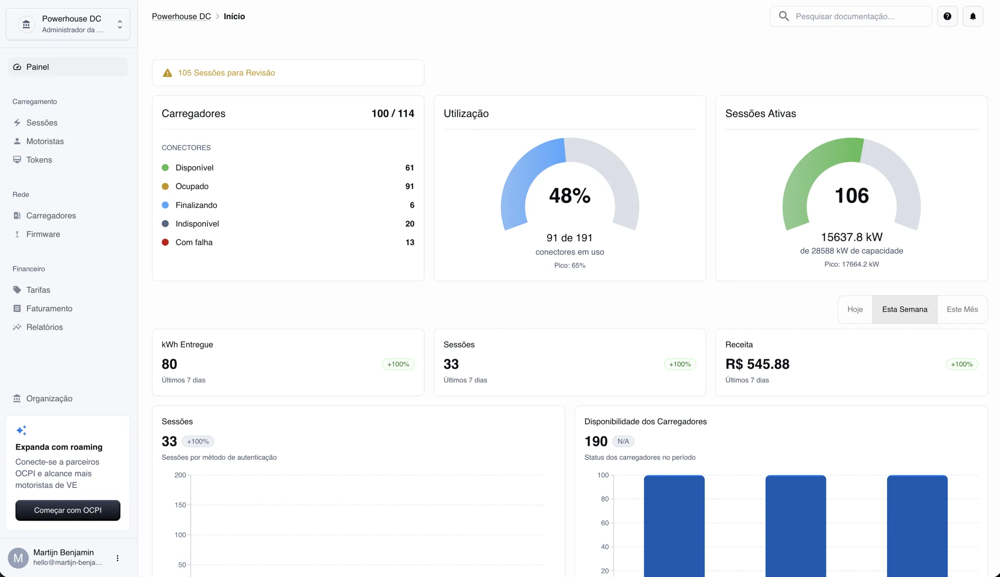The height and width of the screenshot is (577, 1000).
Task: Click the Sessões lightning bolt icon in sidebar
Action: [17, 123]
